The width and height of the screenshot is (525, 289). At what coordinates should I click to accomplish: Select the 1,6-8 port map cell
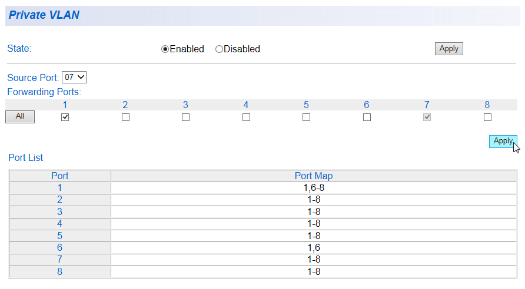click(x=313, y=188)
